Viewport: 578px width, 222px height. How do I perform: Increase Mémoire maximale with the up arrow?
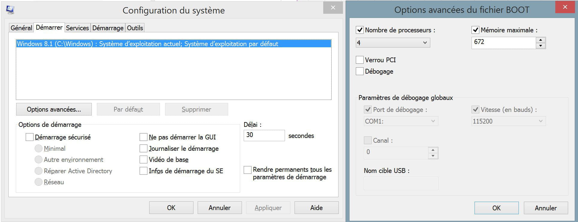point(541,40)
